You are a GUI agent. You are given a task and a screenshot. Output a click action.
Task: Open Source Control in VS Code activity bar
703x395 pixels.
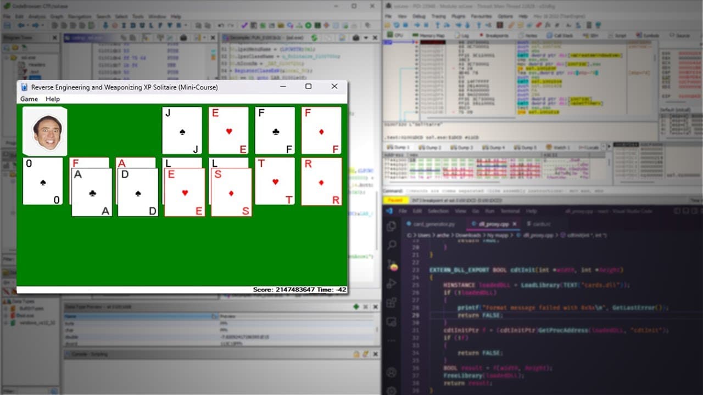click(392, 265)
